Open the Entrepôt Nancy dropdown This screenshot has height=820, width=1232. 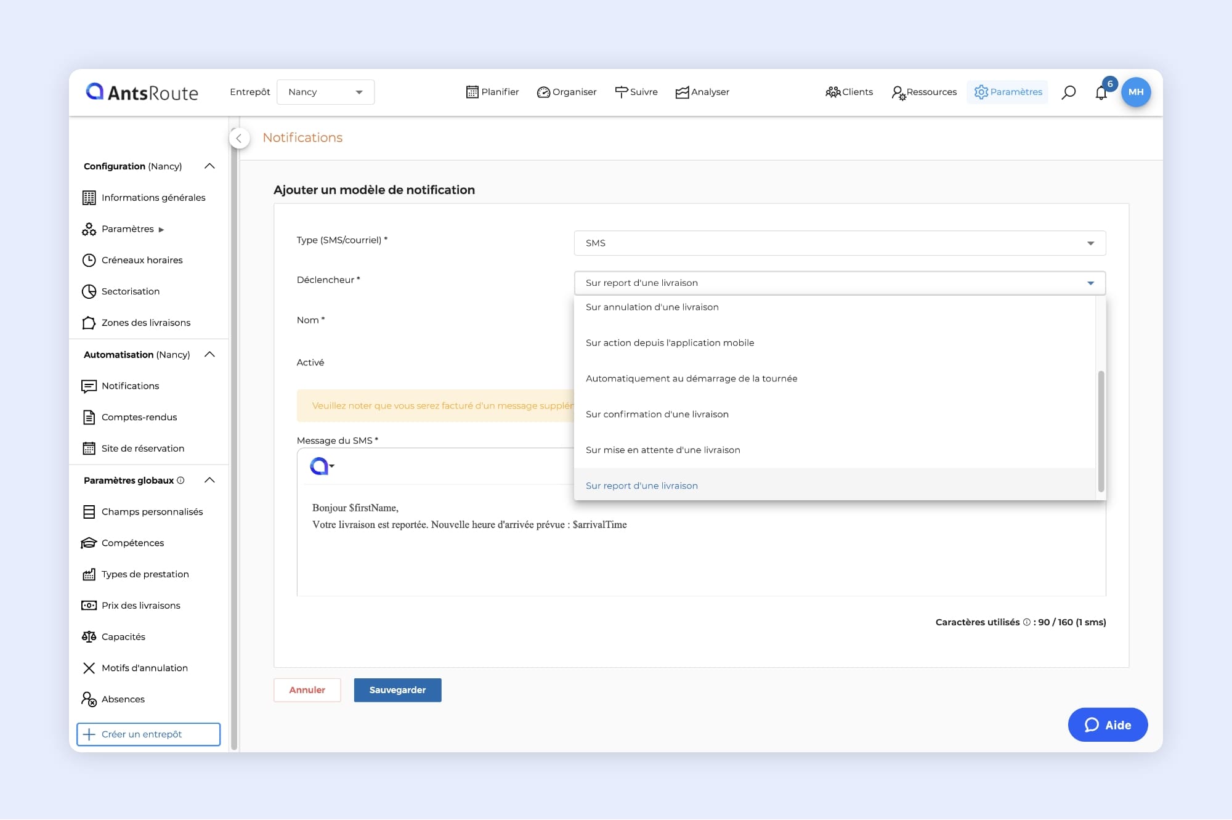[x=325, y=92]
